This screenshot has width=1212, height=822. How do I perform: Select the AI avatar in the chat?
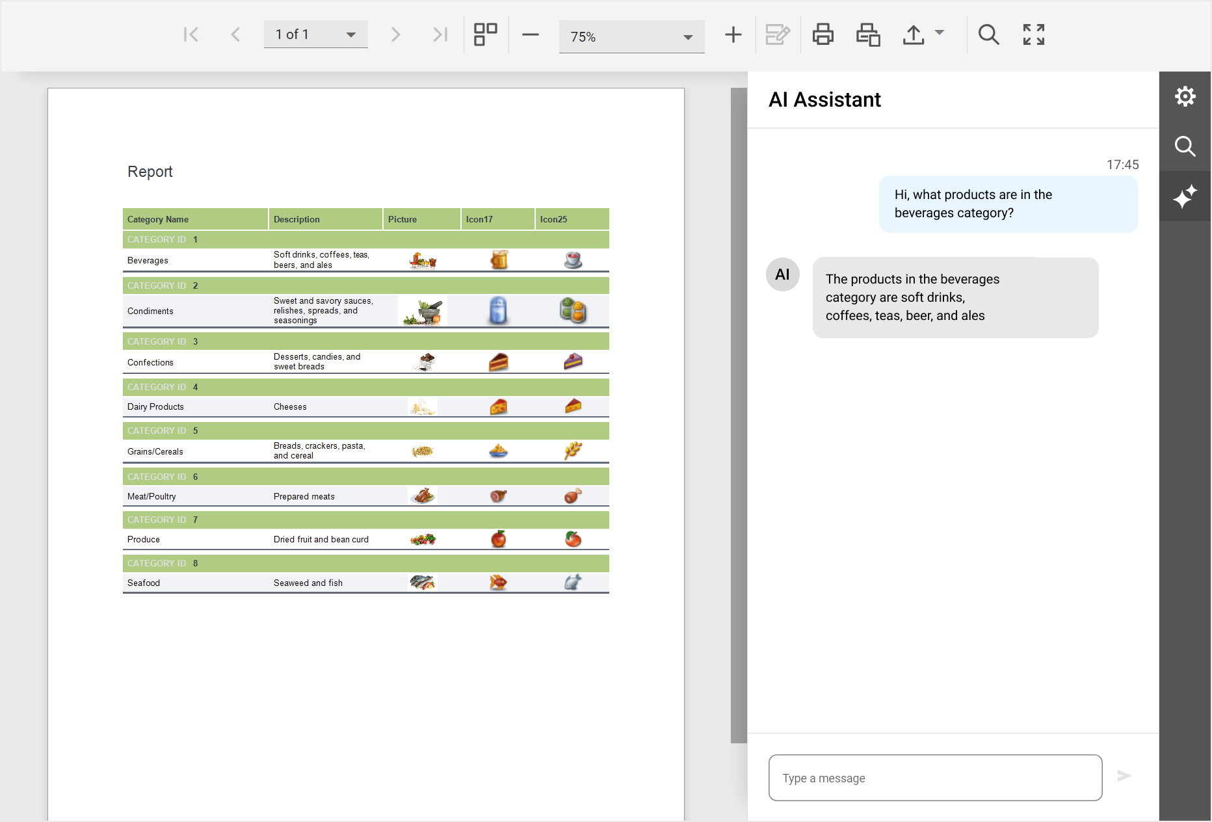(782, 274)
